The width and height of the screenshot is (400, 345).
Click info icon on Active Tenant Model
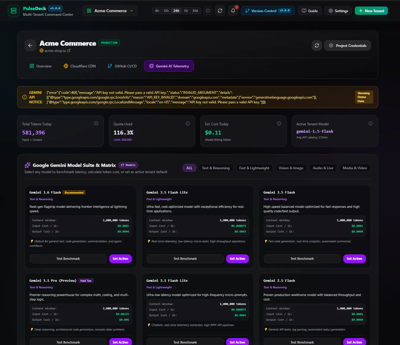coord(371,124)
